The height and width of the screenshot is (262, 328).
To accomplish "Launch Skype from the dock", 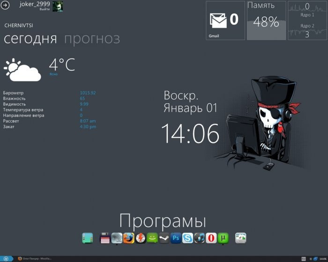I will pyautogui.click(x=187, y=238).
